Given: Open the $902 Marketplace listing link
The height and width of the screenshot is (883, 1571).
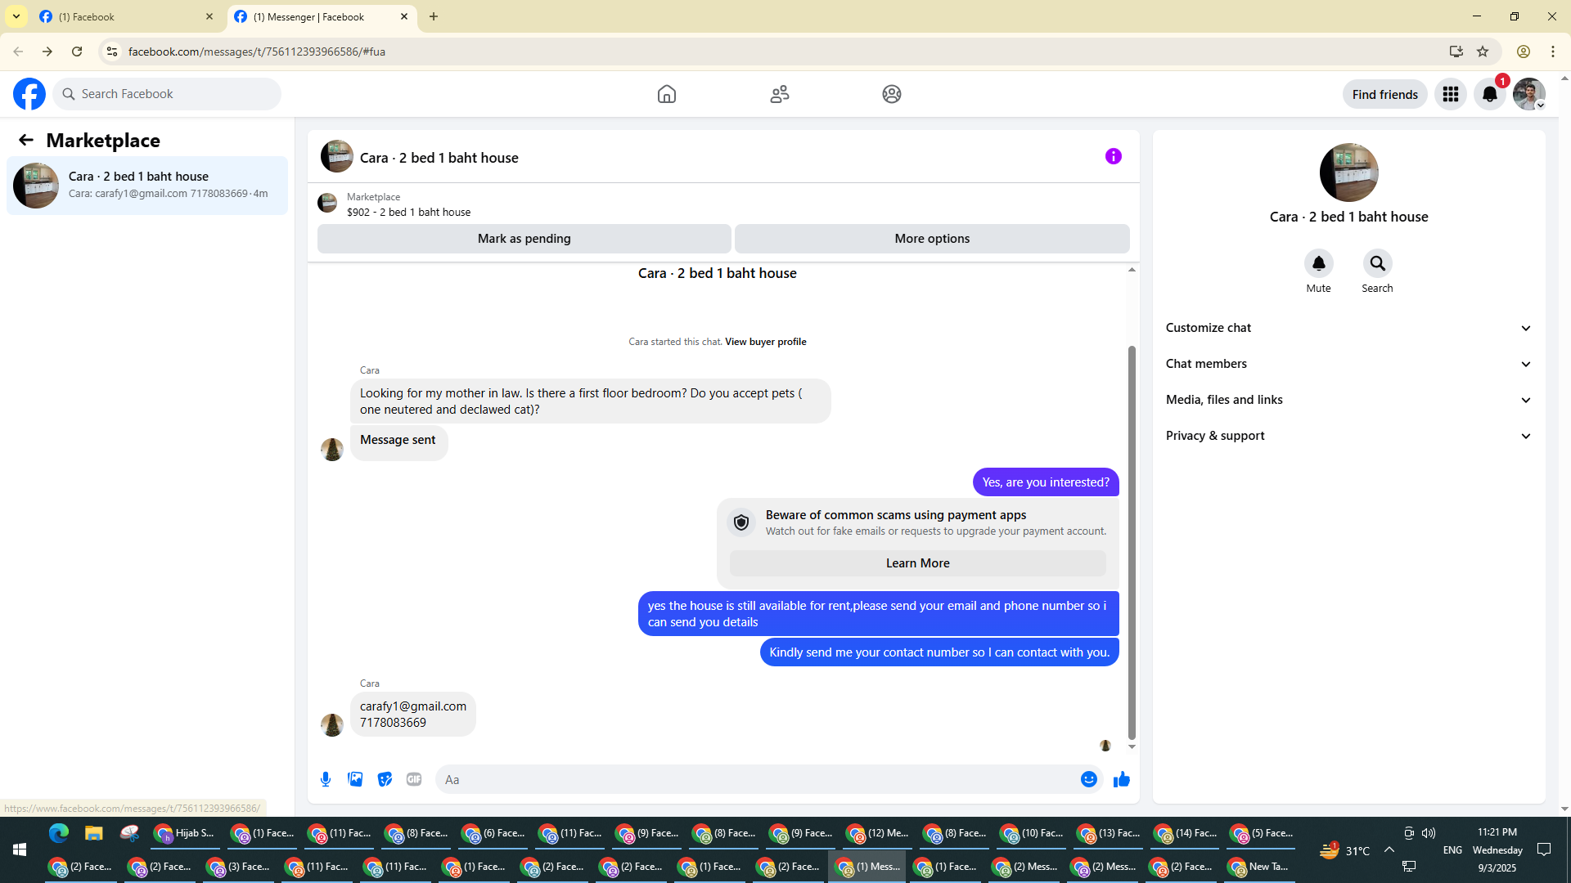Looking at the screenshot, I should coord(408,212).
